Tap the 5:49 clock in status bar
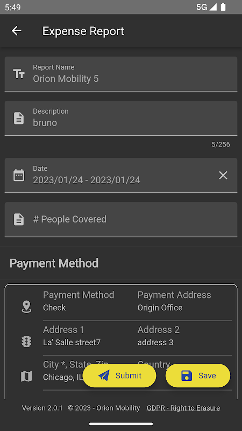This screenshot has width=242, height=431. tap(12, 7)
